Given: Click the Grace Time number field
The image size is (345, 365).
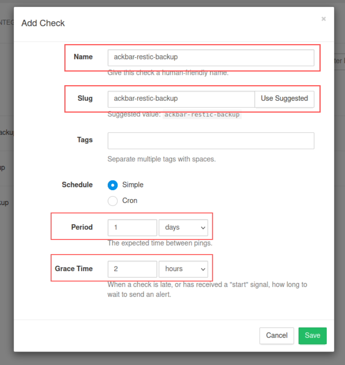Looking at the screenshot, I should pos(132,269).
